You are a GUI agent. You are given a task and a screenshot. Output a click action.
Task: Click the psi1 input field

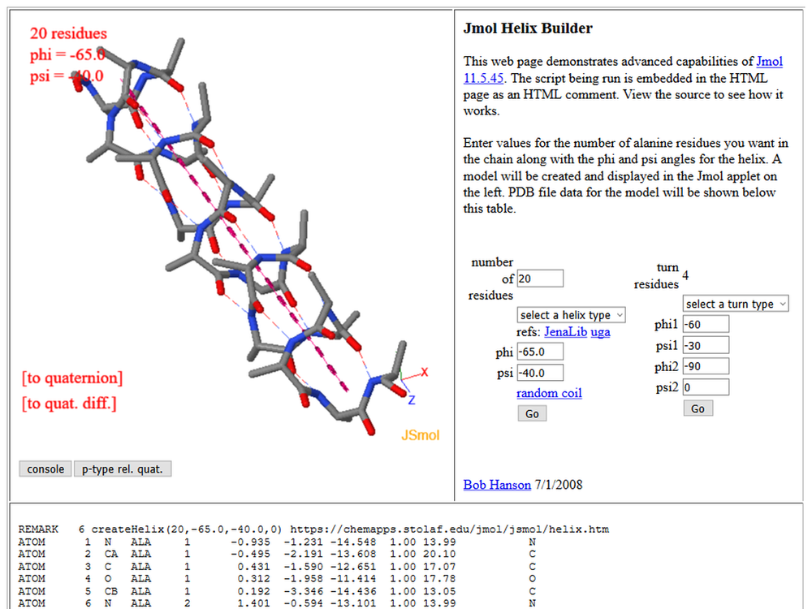click(x=706, y=345)
